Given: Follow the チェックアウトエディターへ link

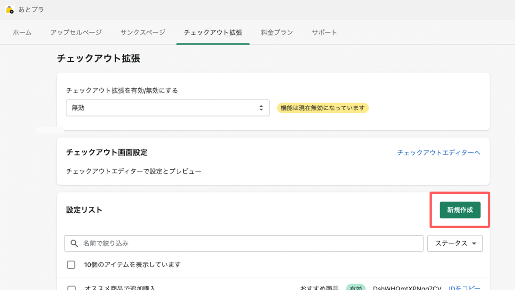Looking at the screenshot, I should pos(439,153).
